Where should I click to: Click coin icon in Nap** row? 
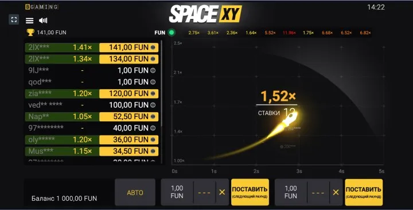click(153, 117)
